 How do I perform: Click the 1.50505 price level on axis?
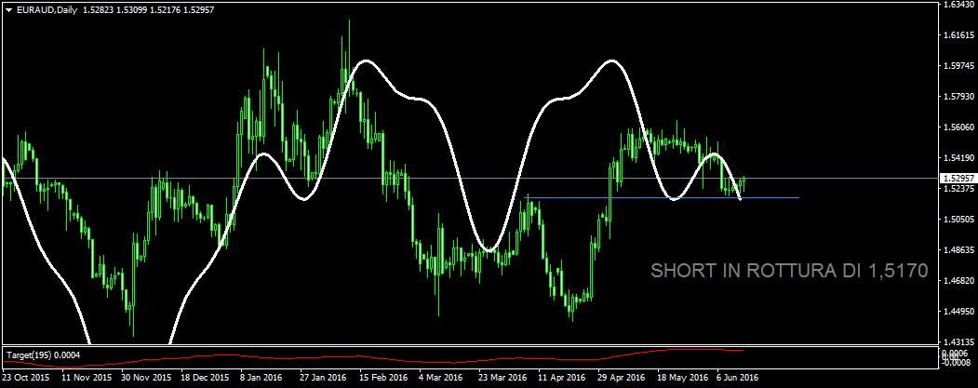coord(958,219)
